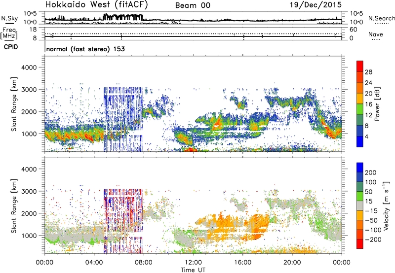Pick the blue top segment of Velocity colorbar
The image size is (395, 273).
tap(360, 168)
